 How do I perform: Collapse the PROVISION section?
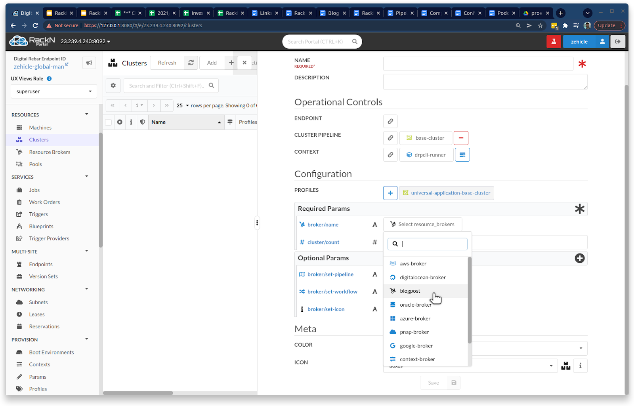87,339
